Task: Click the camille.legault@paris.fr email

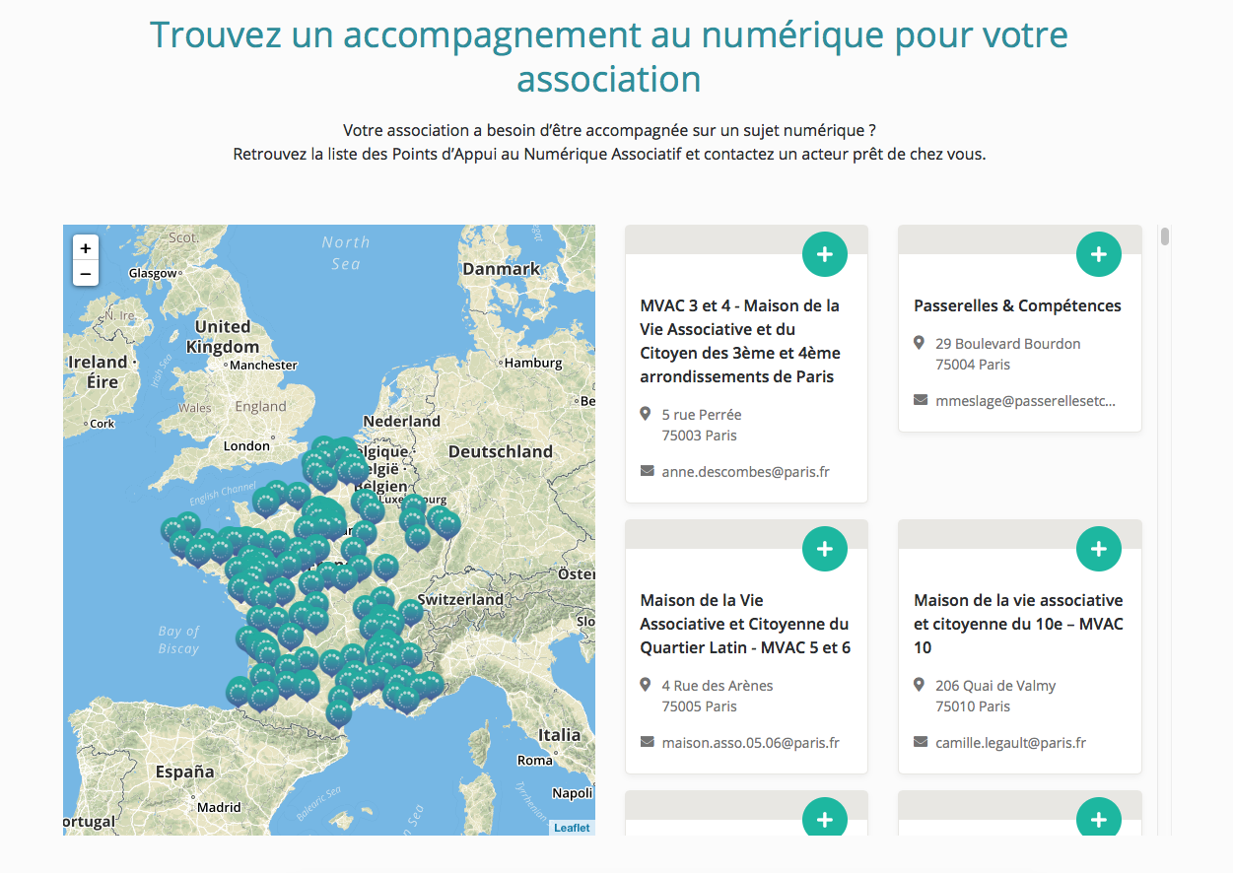Action: coord(1010,743)
